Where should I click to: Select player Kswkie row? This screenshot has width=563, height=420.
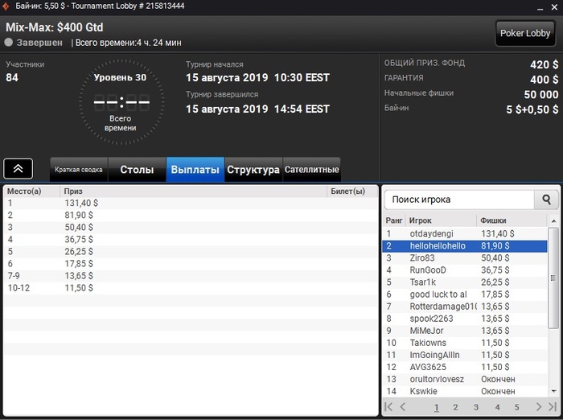[x=465, y=391]
